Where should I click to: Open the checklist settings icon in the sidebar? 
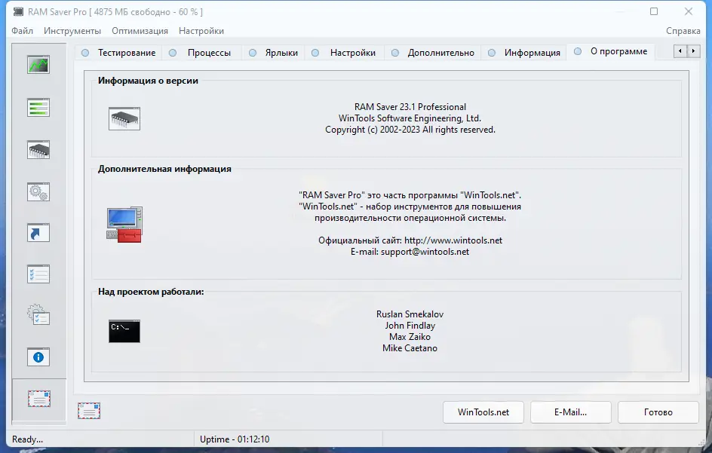(x=38, y=274)
